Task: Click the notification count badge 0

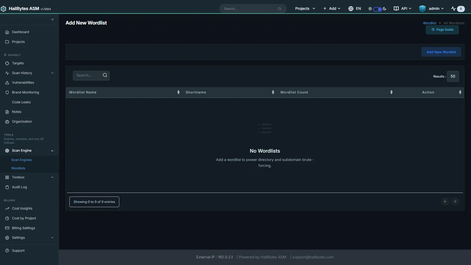Action: tap(461, 9)
